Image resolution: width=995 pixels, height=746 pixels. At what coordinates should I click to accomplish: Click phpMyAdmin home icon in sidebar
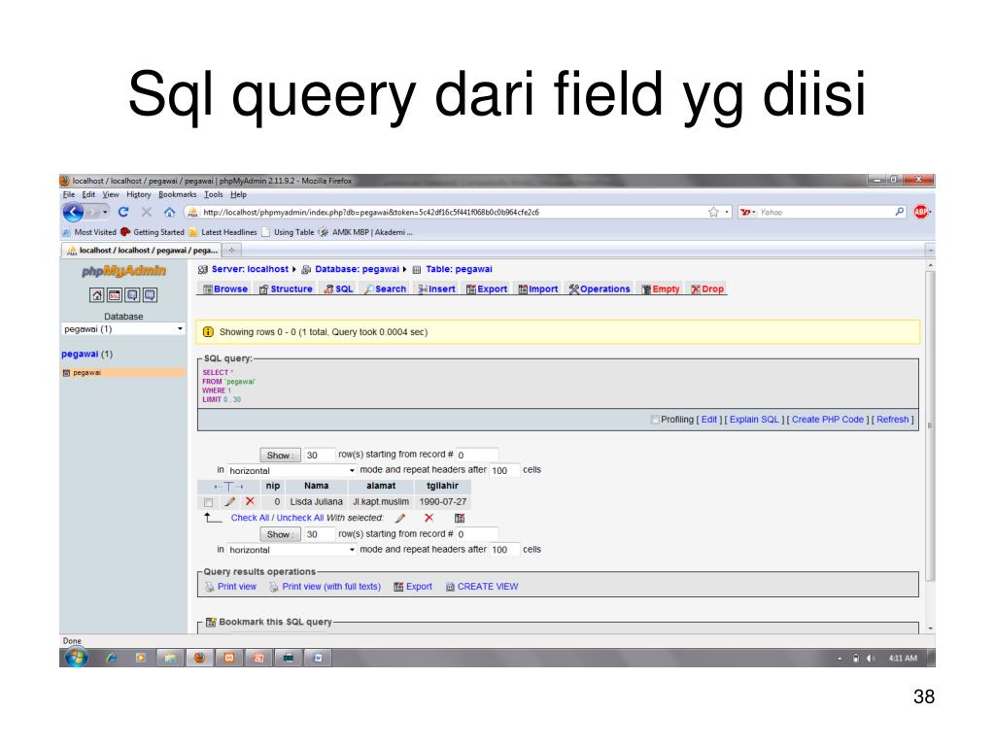pos(97,295)
